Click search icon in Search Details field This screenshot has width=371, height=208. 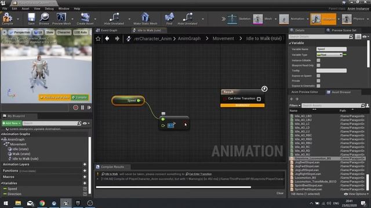click(x=351, y=36)
